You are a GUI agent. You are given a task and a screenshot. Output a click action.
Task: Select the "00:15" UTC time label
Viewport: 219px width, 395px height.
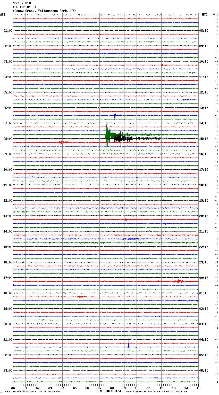pyautogui.click(x=204, y=278)
